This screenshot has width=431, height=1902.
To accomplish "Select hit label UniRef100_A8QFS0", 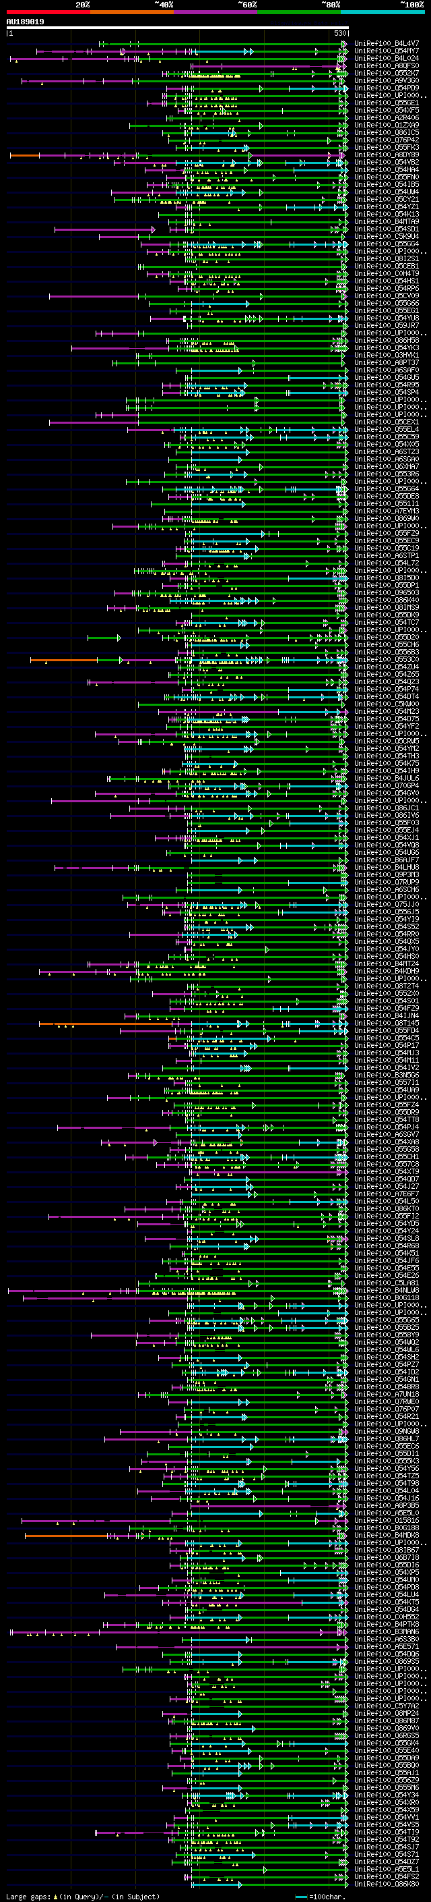I will tap(387, 65).
